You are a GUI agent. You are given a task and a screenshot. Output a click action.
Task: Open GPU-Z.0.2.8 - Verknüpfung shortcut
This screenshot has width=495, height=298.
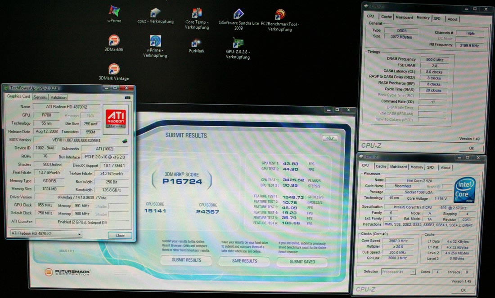[x=238, y=48]
